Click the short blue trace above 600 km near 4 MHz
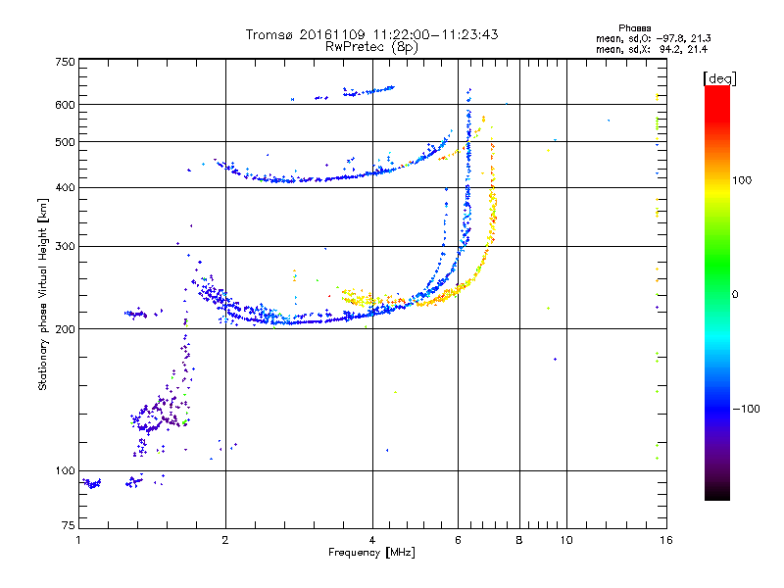This screenshot has width=784, height=588. point(368,91)
